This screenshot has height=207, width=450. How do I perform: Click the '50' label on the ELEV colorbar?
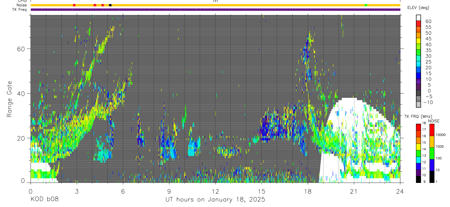click(428, 33)
